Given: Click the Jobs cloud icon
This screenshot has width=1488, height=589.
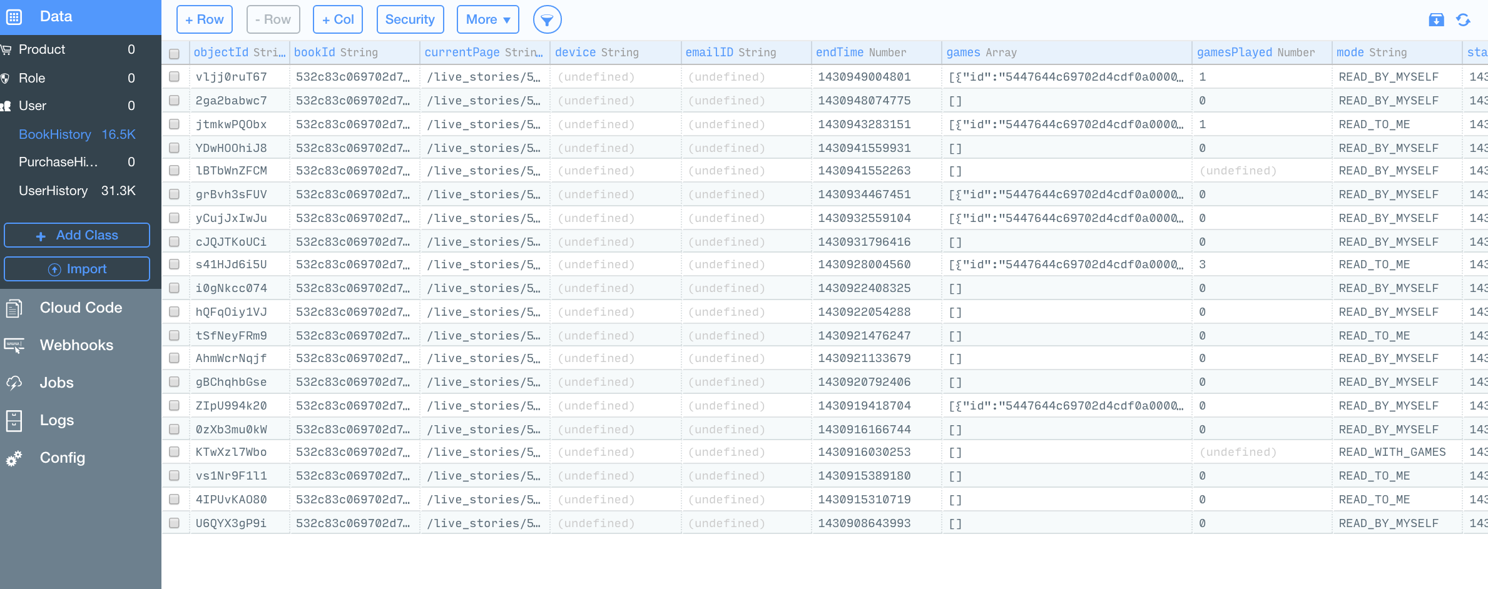Looking at the screenshot, I should coord(14,383).
